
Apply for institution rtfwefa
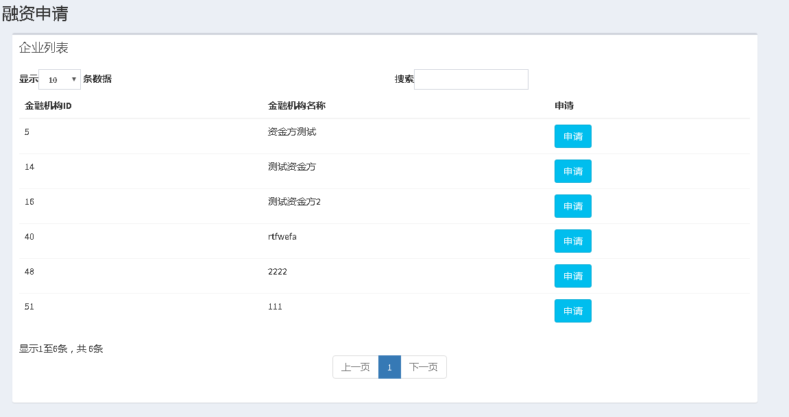572,240
